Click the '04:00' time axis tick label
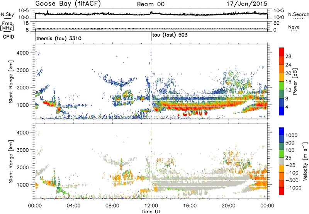 click(74, 206)
